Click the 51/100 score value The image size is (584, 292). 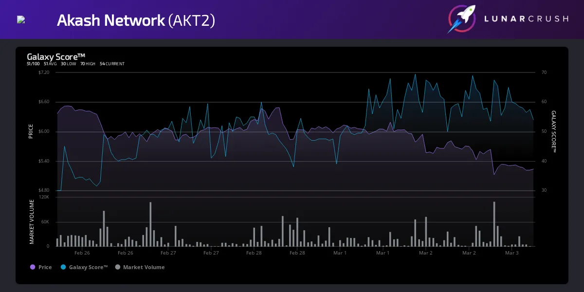click(x=33, y=64)
